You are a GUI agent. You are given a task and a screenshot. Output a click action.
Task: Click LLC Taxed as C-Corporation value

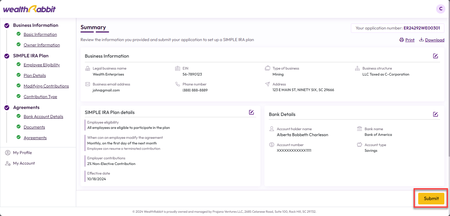click(x=386, y=75)
